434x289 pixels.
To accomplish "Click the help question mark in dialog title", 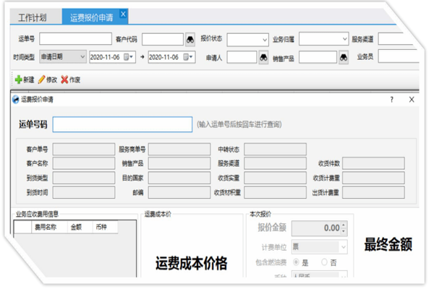I will click(392, 99).
